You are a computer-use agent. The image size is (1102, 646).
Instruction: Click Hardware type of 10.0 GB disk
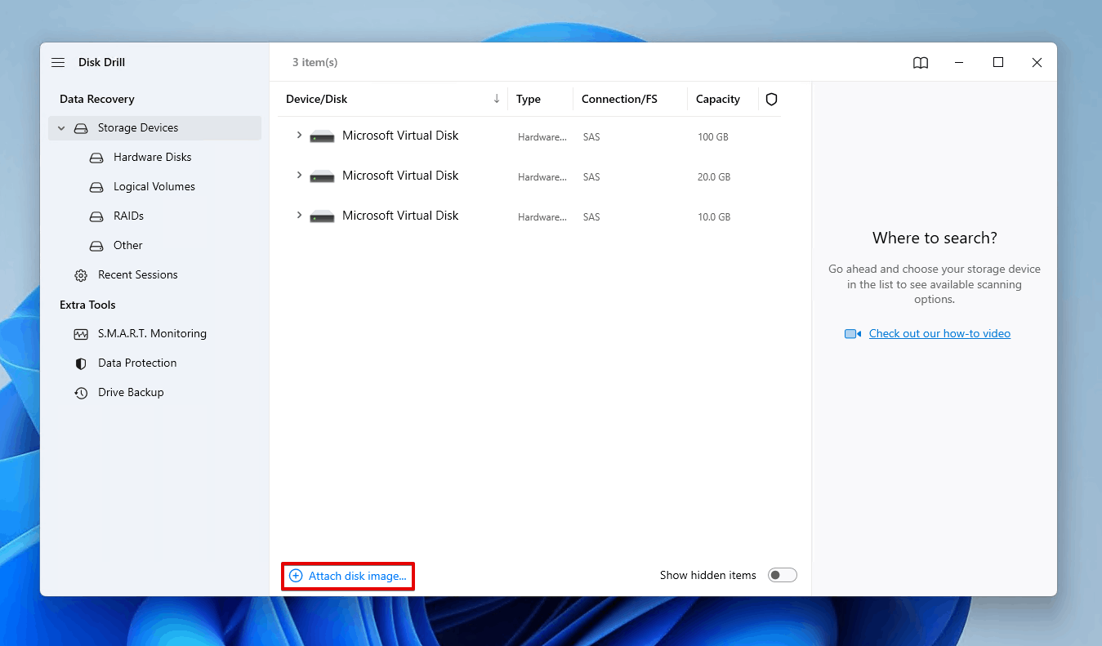(x=542, y=217)
